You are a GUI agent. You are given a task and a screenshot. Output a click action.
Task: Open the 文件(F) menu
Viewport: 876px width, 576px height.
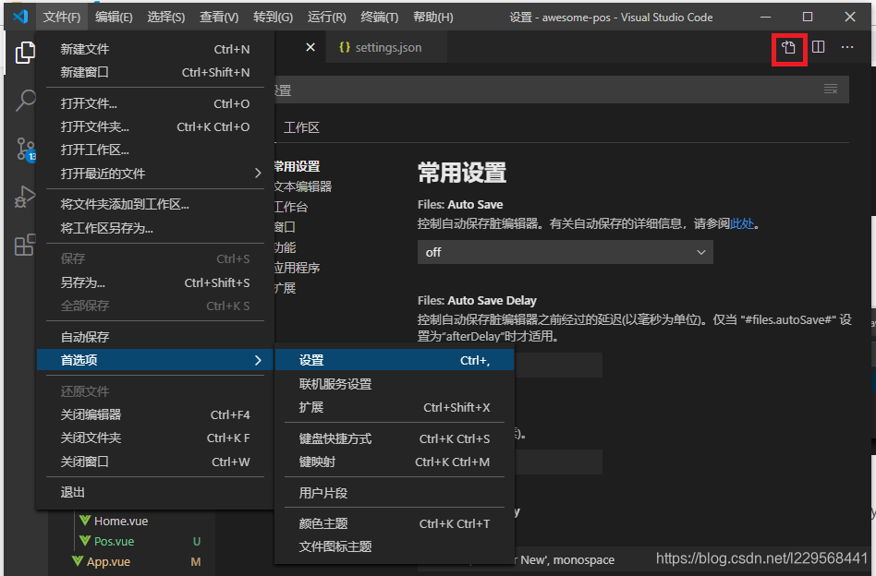coord(62,18)
